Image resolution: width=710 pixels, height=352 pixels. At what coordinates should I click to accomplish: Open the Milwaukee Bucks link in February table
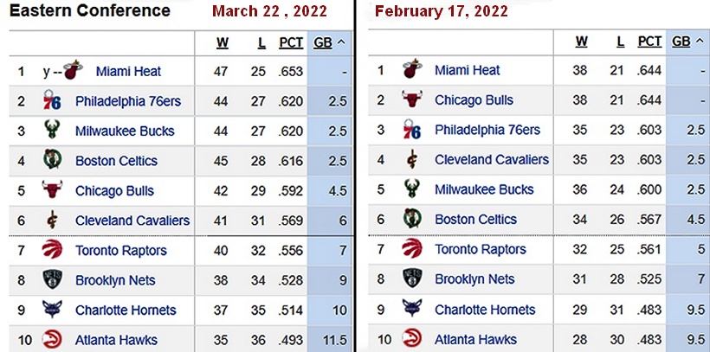coord(484,189)
